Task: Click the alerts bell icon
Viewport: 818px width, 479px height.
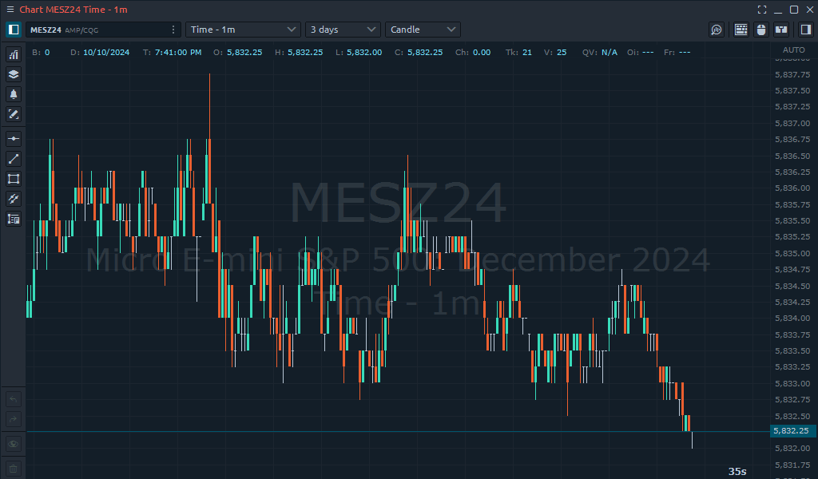Action: pos(14,94)
